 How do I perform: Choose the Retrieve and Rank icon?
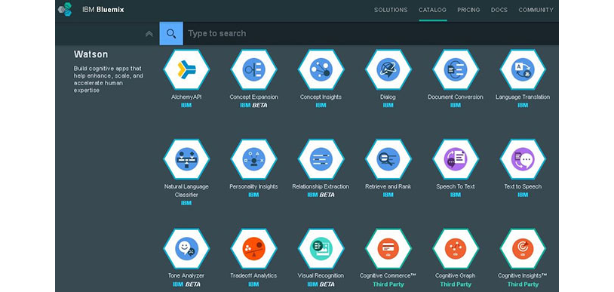pos(388,159)
